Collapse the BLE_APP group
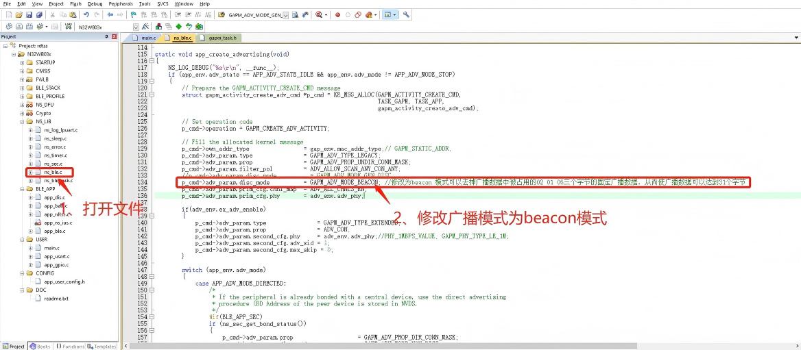This screenshot has height=350, width=801. coord(22,188)
